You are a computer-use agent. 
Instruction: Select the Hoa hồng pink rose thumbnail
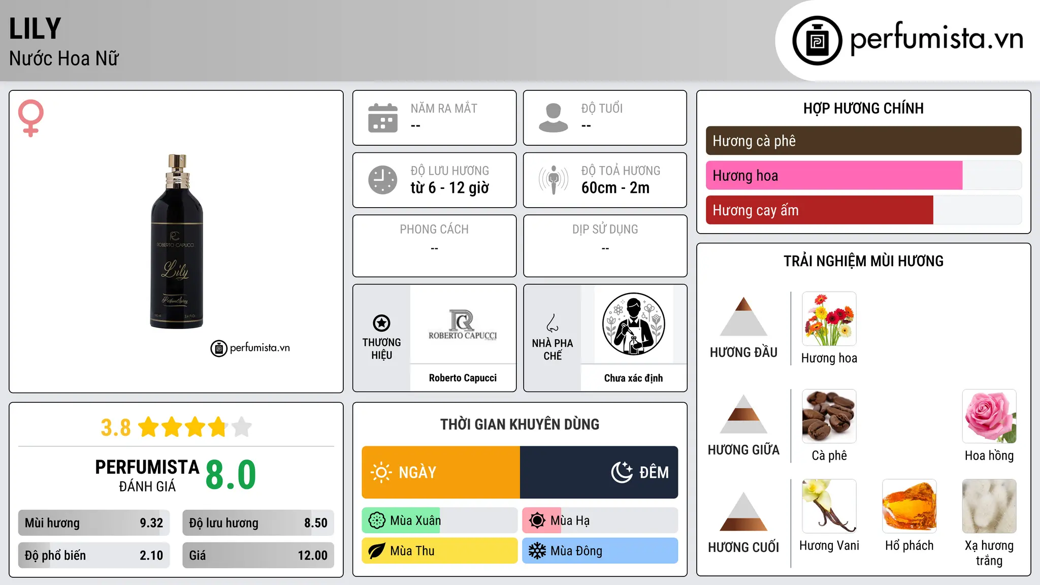coord(989,416)
